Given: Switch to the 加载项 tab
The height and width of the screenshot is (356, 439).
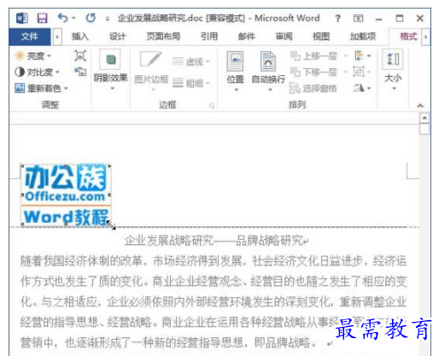Looking at the screenshot, I should click(x=363, y=37).
